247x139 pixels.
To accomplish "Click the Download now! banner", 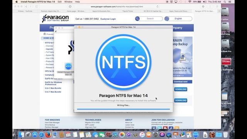I will click(181, 82).
